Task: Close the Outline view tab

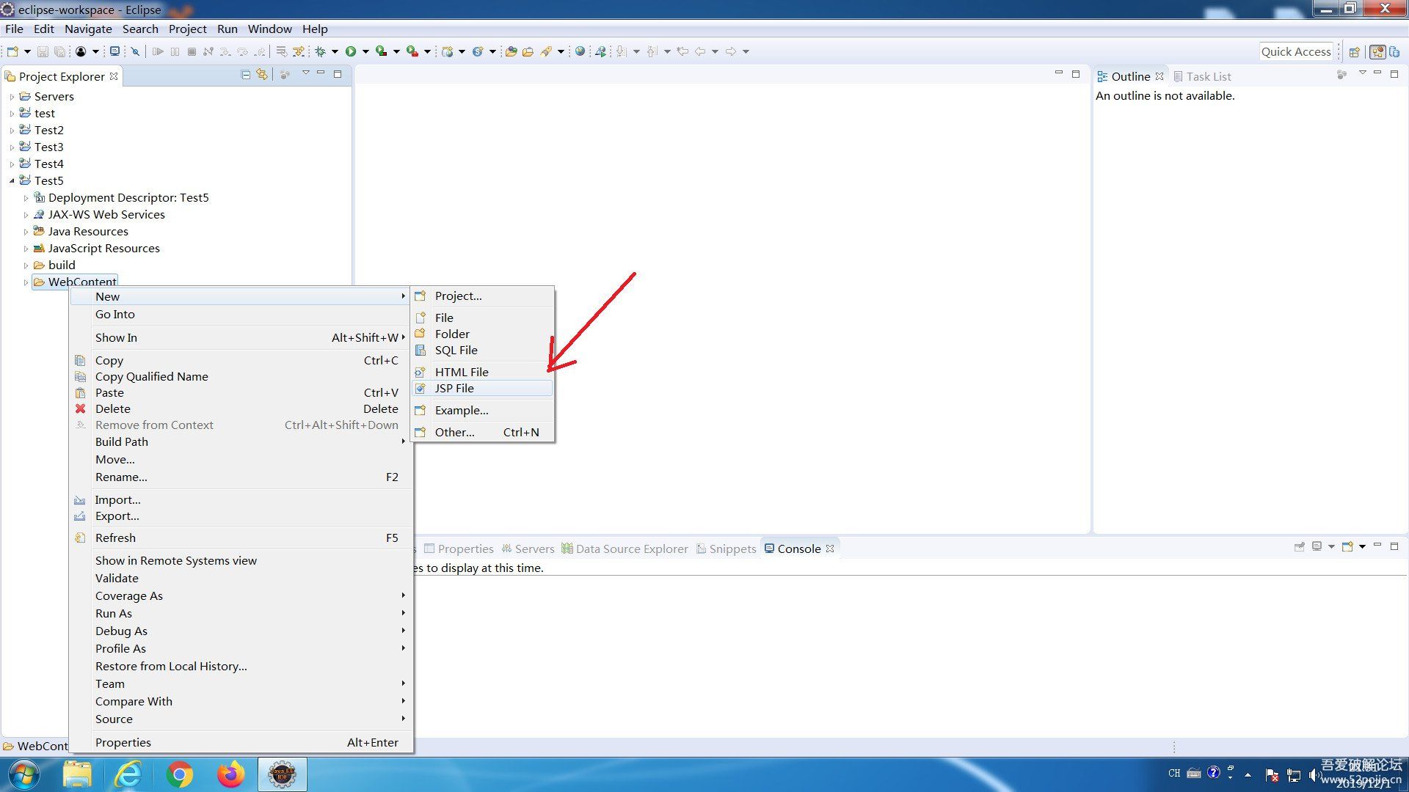Action: pyautogui.click(x=1159, y=76)
